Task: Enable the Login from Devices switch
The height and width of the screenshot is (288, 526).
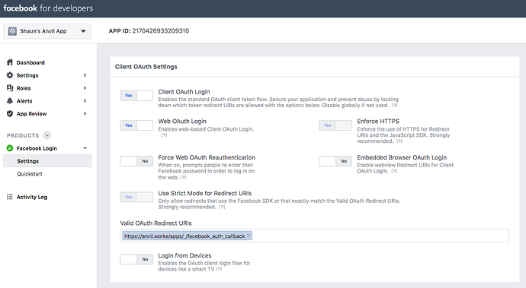Action: click(x=136, y=259)
